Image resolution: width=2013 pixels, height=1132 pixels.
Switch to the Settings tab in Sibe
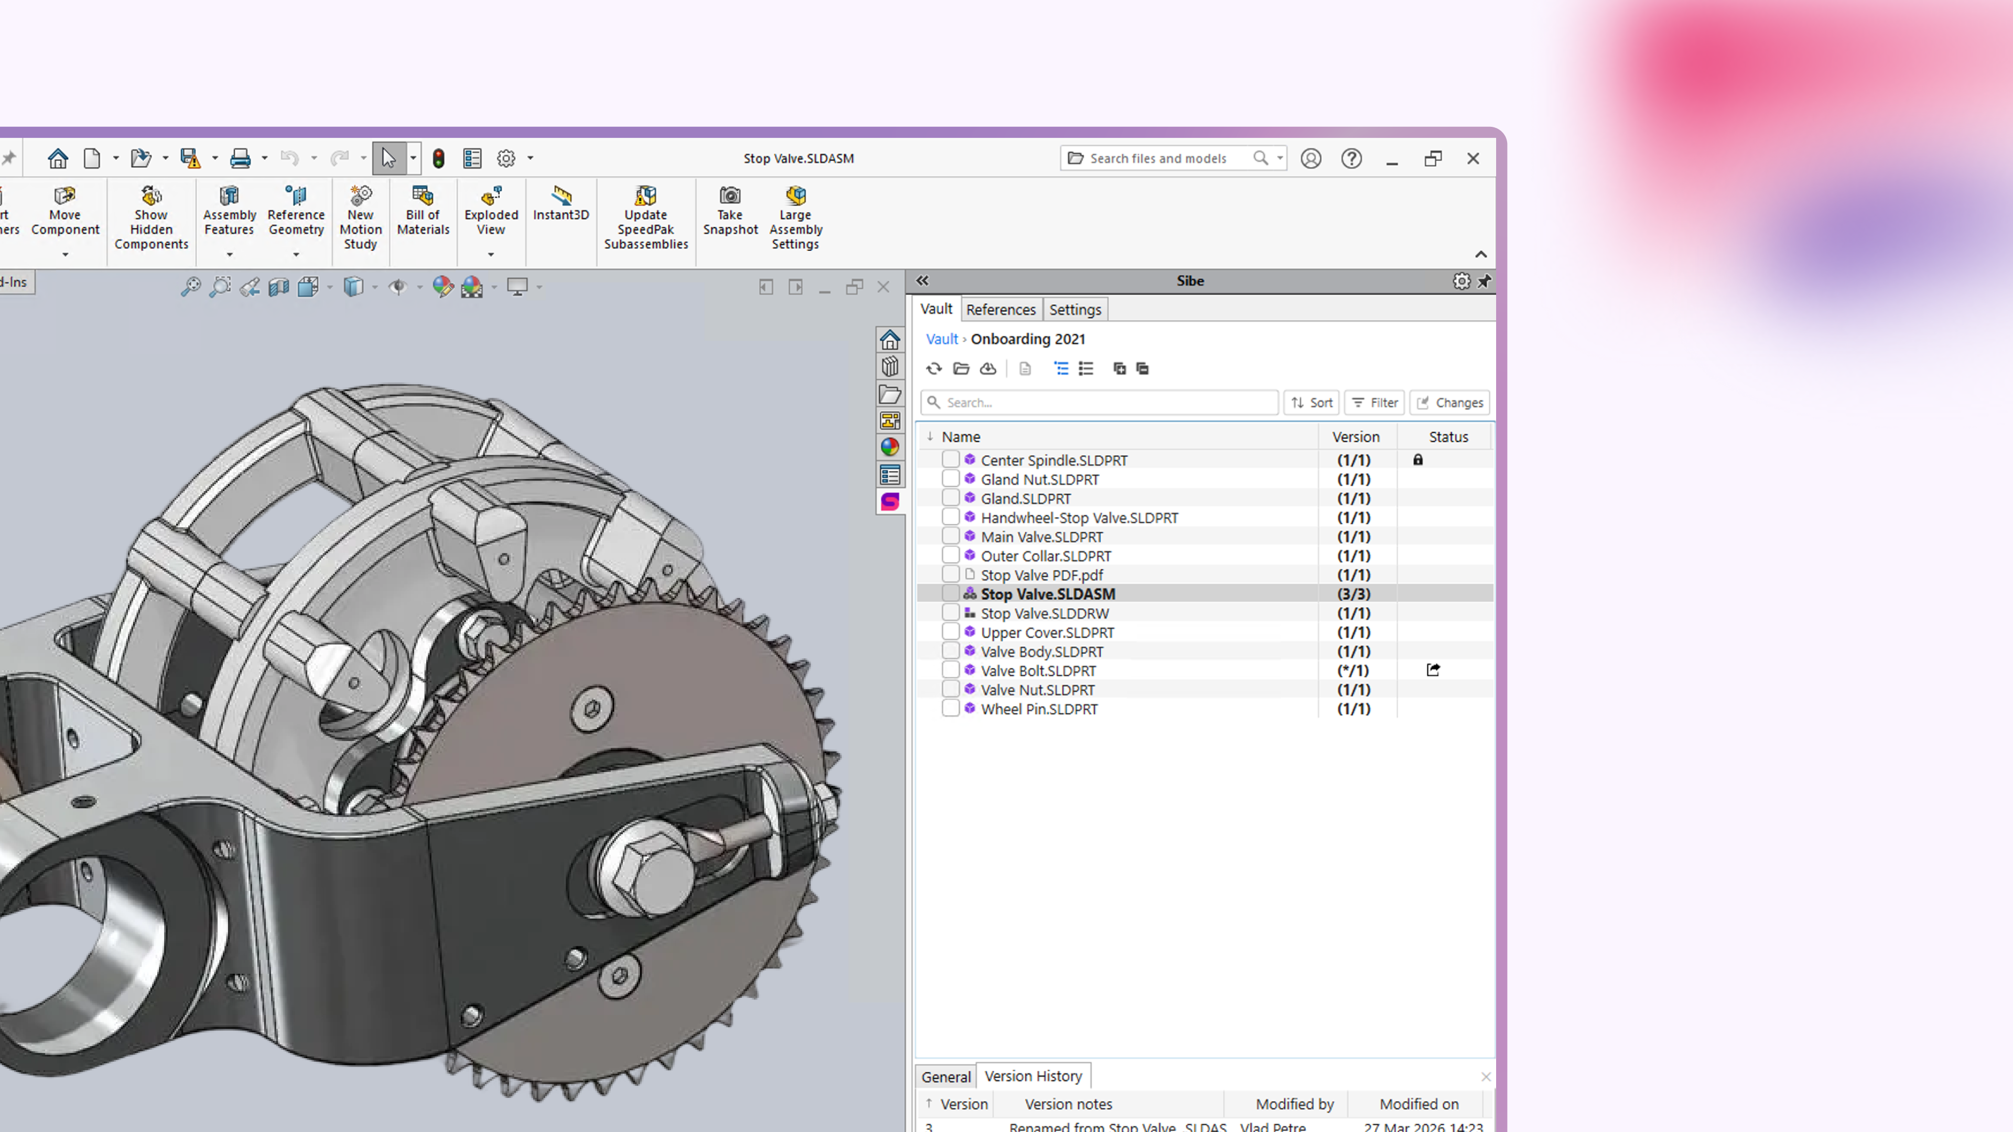click(x=1075, y=309)
